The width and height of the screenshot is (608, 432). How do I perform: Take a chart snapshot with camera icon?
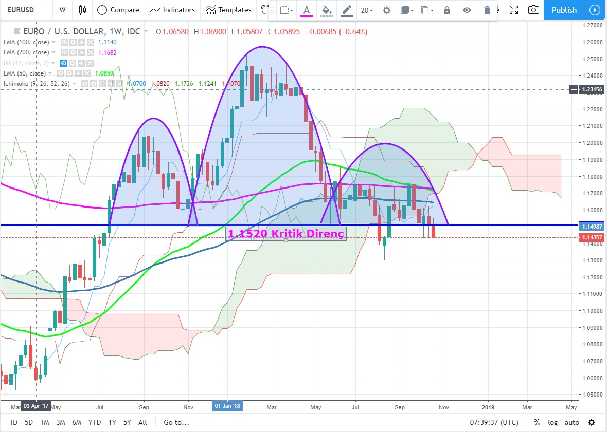534,10
